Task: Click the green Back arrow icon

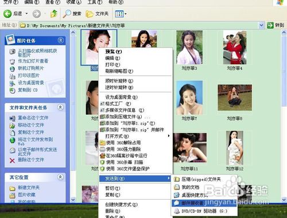Action: click(x=7, y=14)
